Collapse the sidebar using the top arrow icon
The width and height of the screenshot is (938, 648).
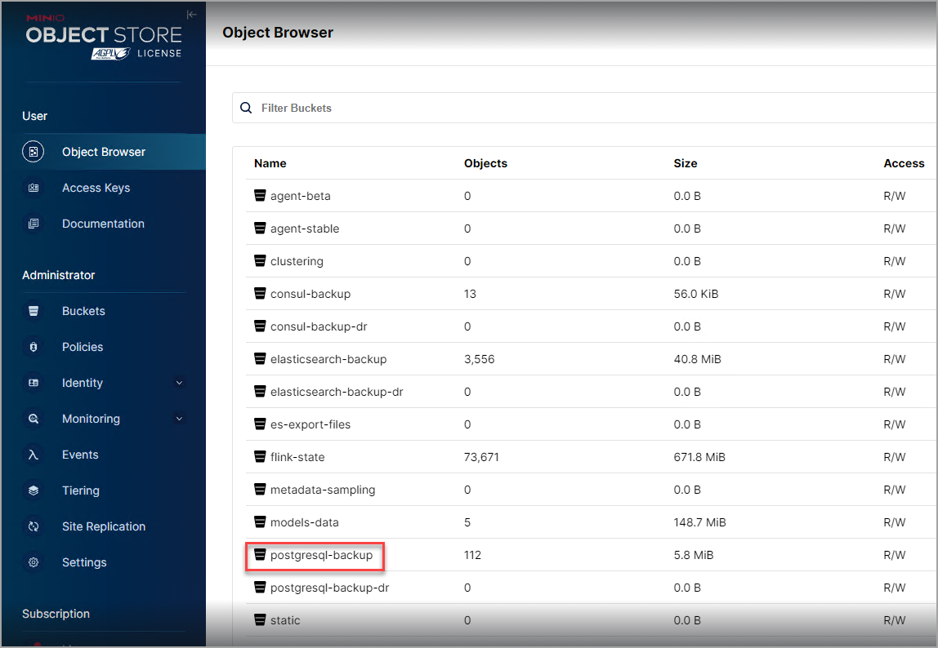[191, 15]
